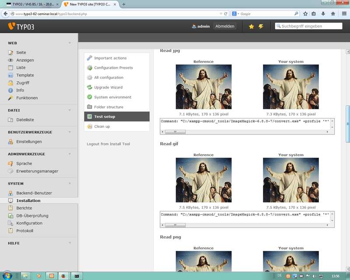
Task: Collapse the SYSTEM module group
Action: pos(70,184)
